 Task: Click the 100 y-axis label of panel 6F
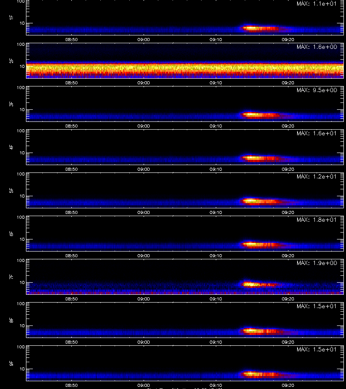click(x=21, y=217)
